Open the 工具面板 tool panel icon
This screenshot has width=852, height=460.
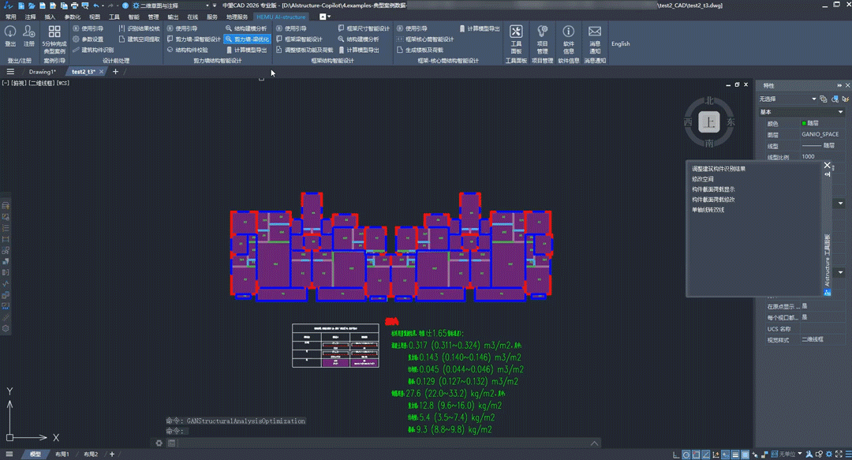coord(516,32)
